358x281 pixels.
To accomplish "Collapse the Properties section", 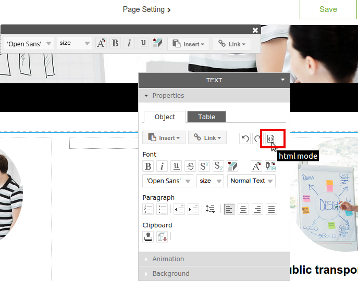I will 214,96.
